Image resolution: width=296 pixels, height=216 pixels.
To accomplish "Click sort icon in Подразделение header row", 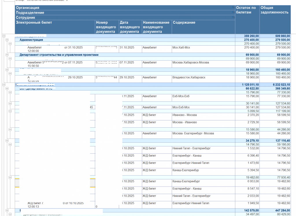I will point(233,12).
